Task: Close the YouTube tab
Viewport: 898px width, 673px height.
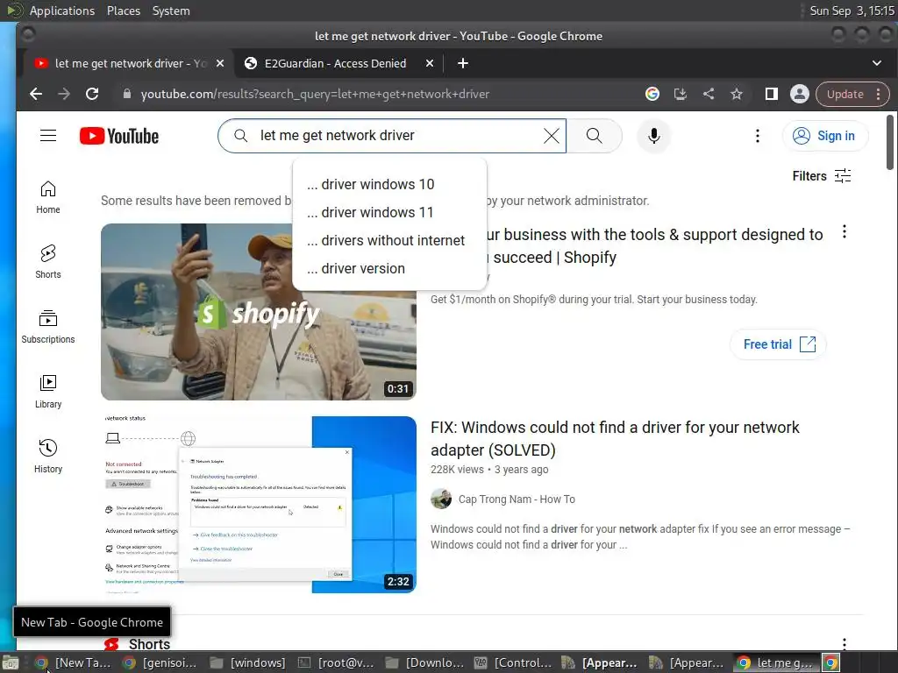Action: (x=220, y=63)
